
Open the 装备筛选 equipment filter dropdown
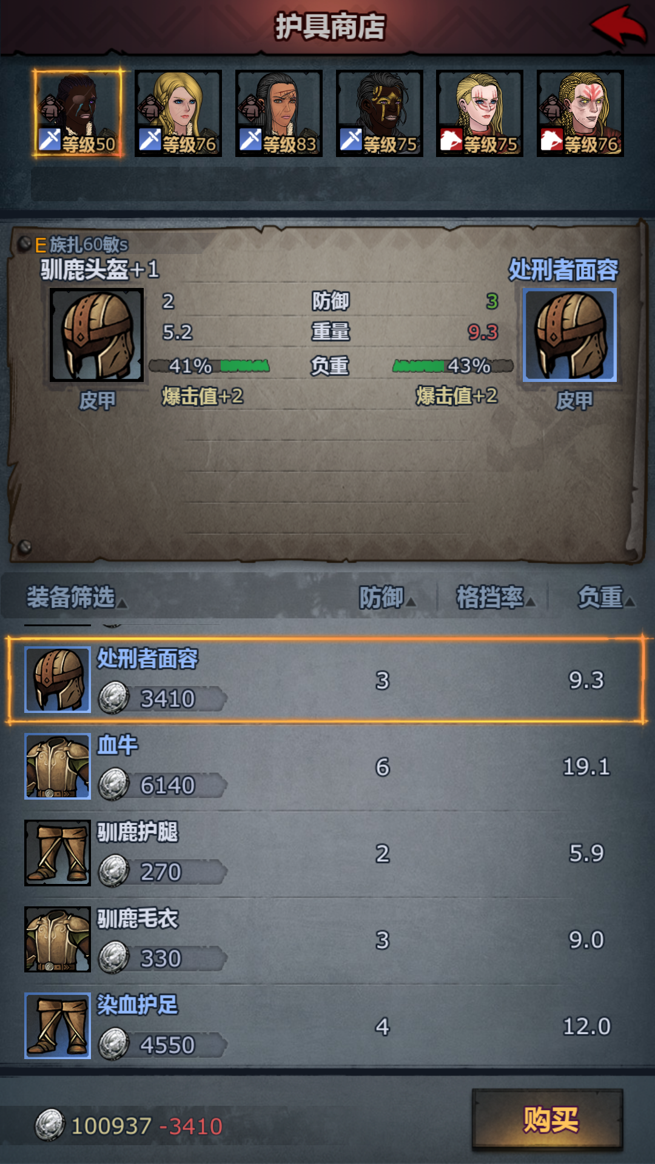point(77,598)
